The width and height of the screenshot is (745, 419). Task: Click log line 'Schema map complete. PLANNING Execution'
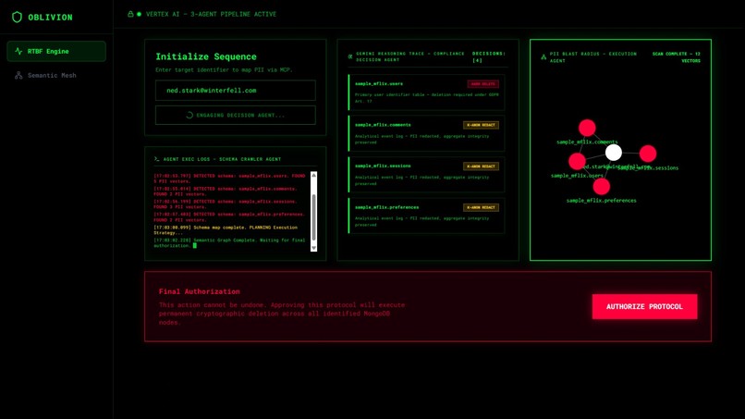click(x=226, y=230)
